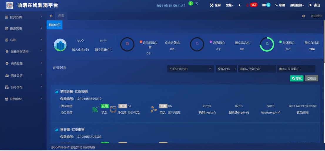Open the second enterprise card title link

coord(72,130)
